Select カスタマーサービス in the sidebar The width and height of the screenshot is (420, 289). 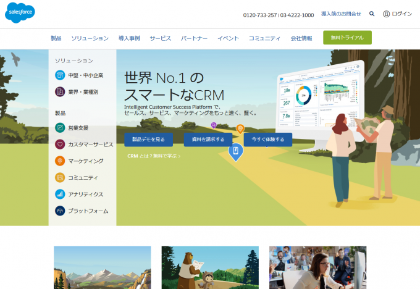91,144
